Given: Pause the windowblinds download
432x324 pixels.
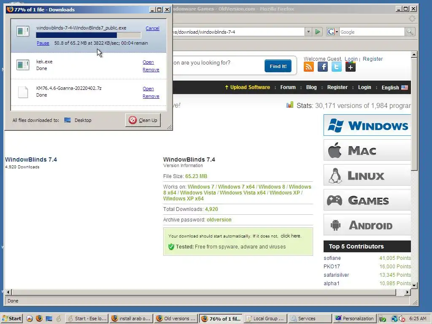Looking at the screenshot, I should (x=43, y=43).
